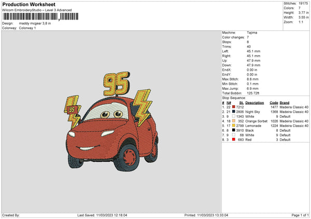Click the embroidered car design preview

(x=111, y=121)
